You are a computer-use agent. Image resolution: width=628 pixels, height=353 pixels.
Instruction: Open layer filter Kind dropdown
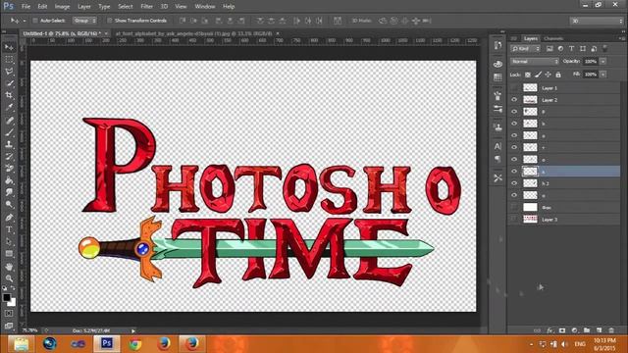click(526, 49)
